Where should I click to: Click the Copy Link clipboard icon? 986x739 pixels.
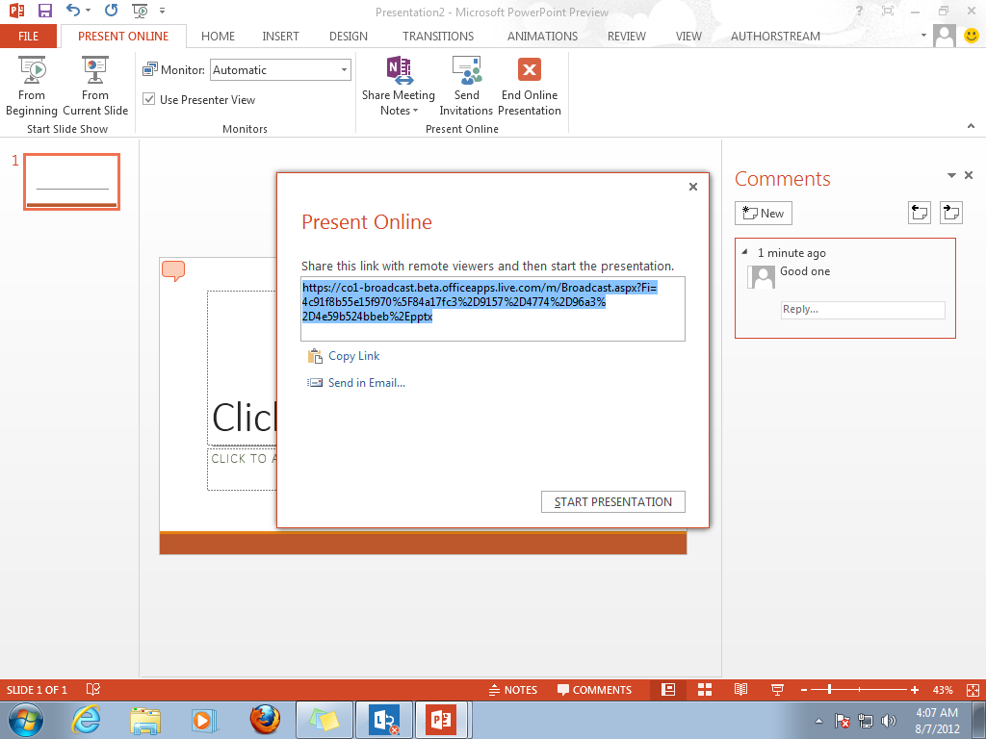[x=314, y=356]
